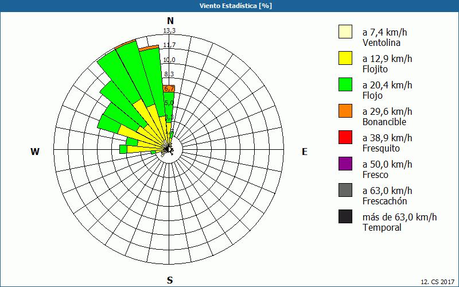Click the orange Bonancible legend swatch

pyautogui.click(x=345, y=111)
